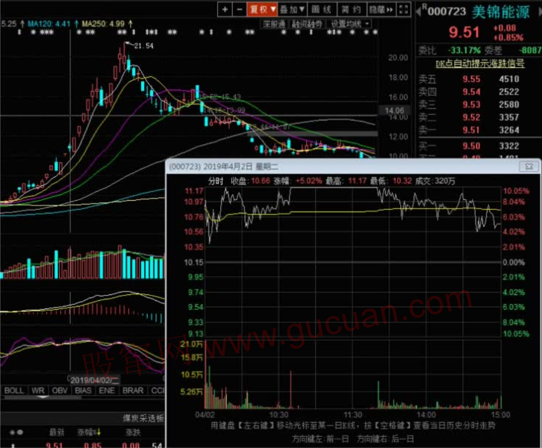This screenshot has width=542, height=448.
Task: Open the 深股通 tag
Action: (274, 24)
